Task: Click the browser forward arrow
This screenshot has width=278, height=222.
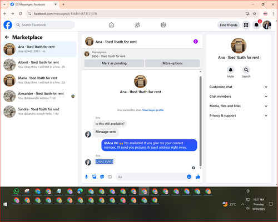Action: click(12, 14)
